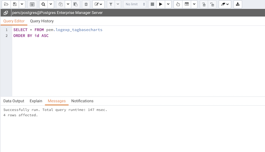The width and height of the screenshot is (265, 152).
Task: Click line number 2 in gutter
Action: pyautogui.click(x=7, y=36)
